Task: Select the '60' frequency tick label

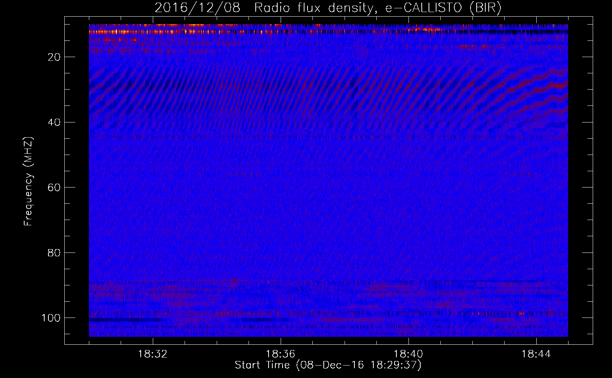Action: (x=54, y=187)
